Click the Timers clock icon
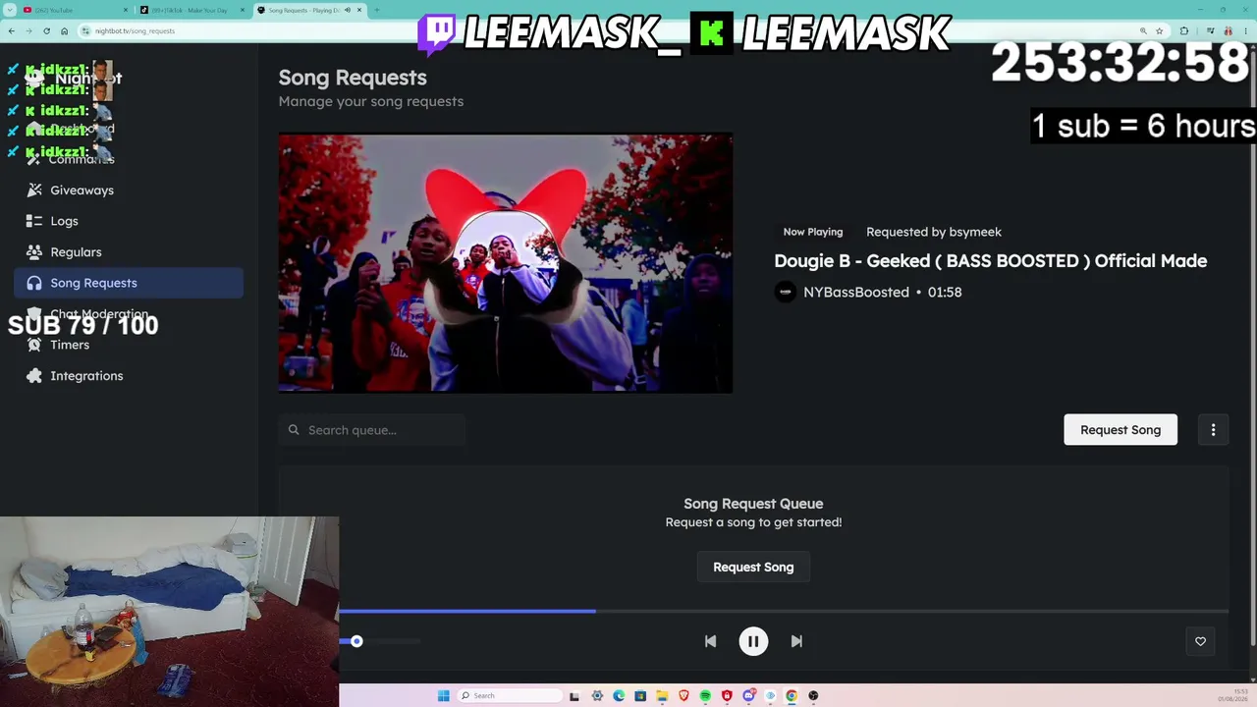 point(34,345)
